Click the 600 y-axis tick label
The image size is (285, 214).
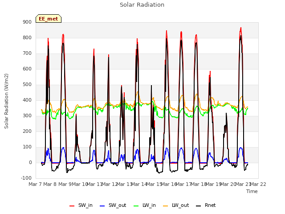pos(27,69)
